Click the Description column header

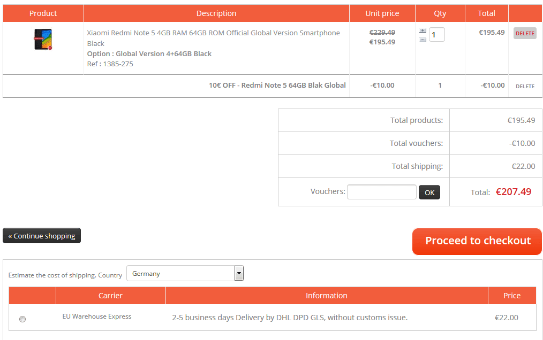(x=216, y=13)
